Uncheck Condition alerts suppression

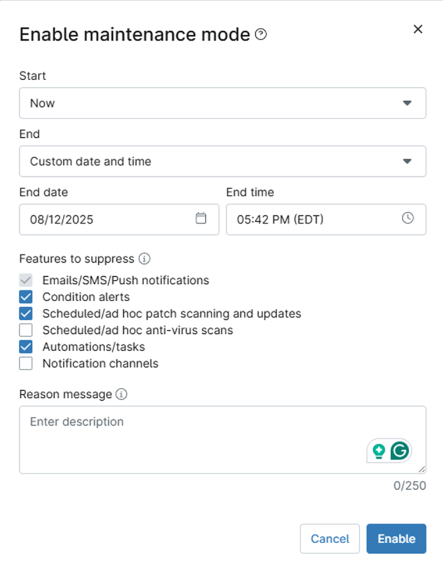pos(26,297)
